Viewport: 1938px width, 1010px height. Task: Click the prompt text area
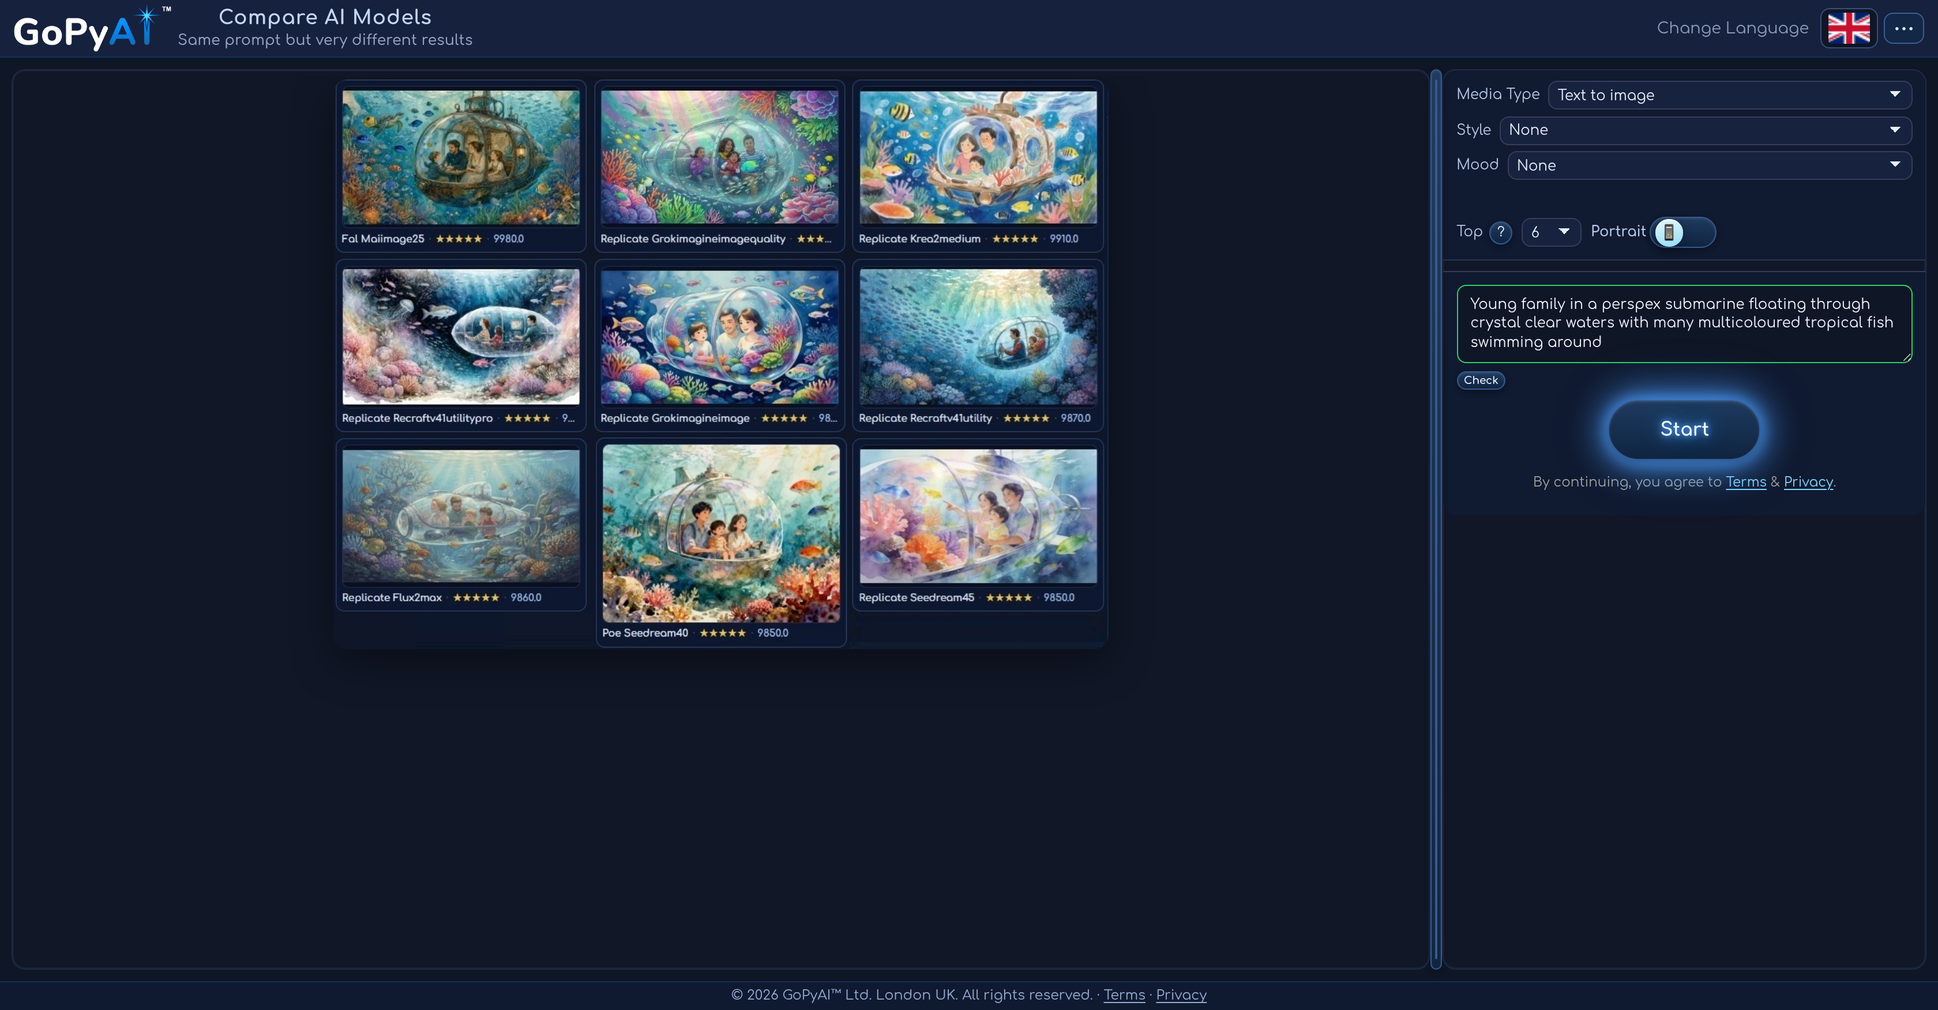pyautogui.click(x=1684, y=323)
